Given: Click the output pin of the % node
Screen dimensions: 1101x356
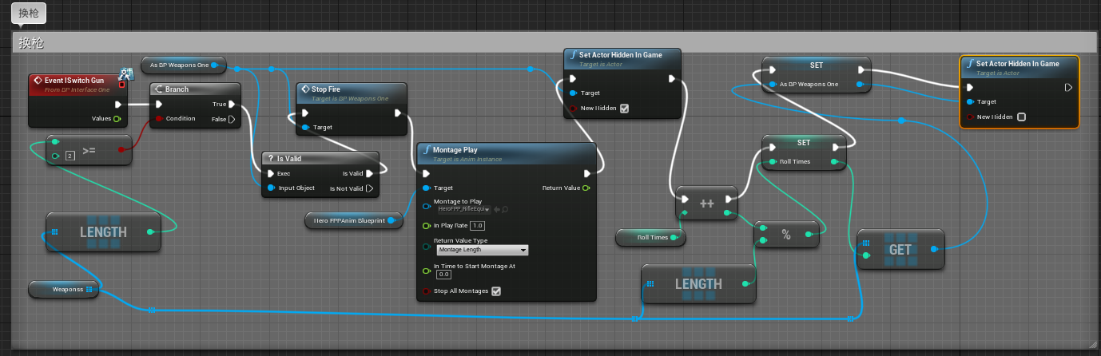Looking at the screenshot, I should (809, 234).
